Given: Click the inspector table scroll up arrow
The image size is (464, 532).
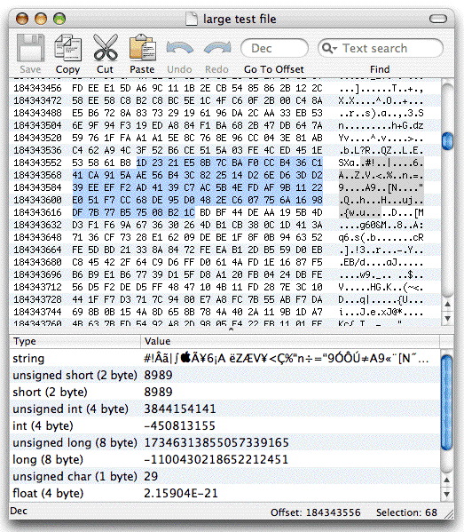Looking at the screenshot, I should [x=447, y=480].
